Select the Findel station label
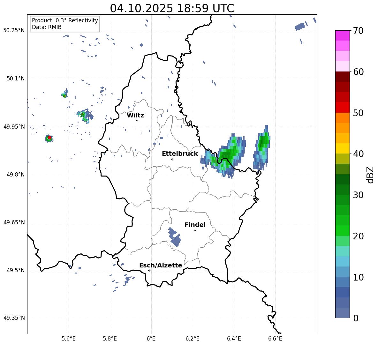Image resolution: width=378 pixels, height=345 pixels. tap(195, 225)
